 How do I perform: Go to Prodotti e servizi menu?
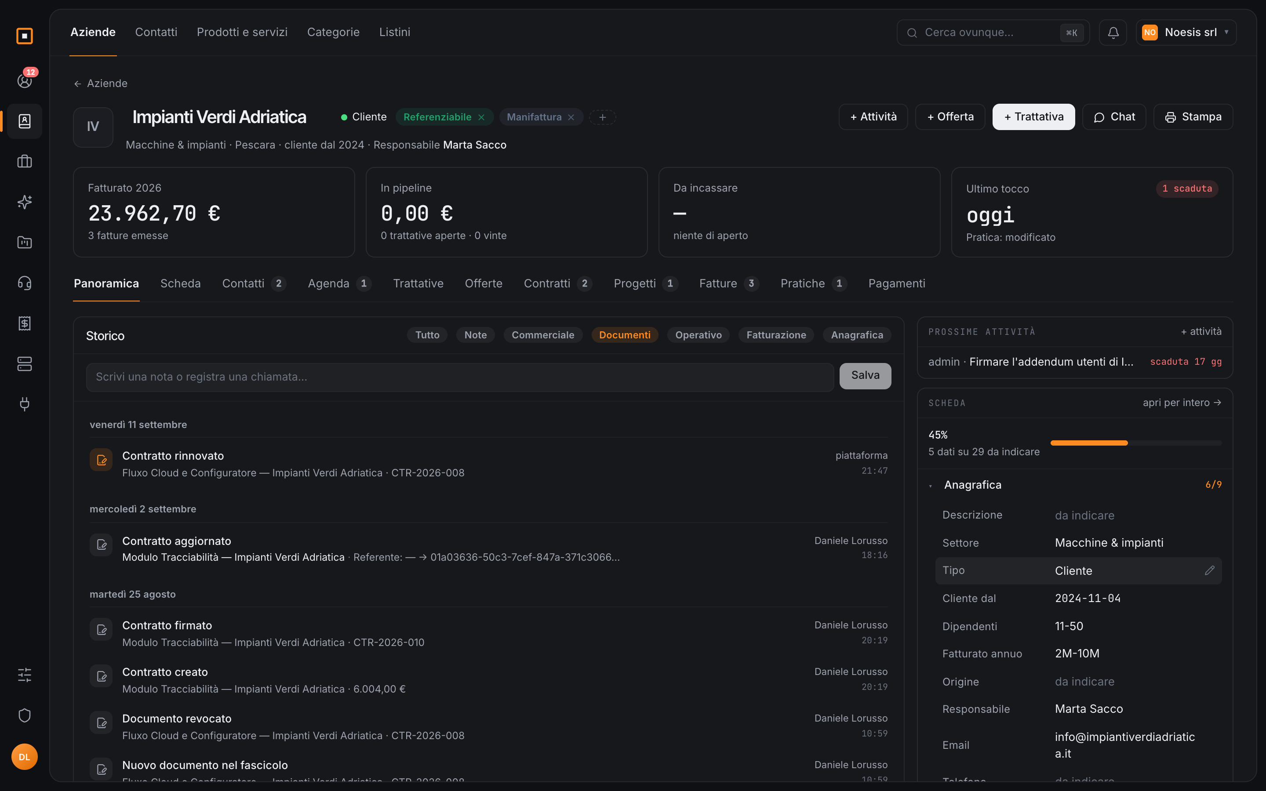(x=242, y=32)
